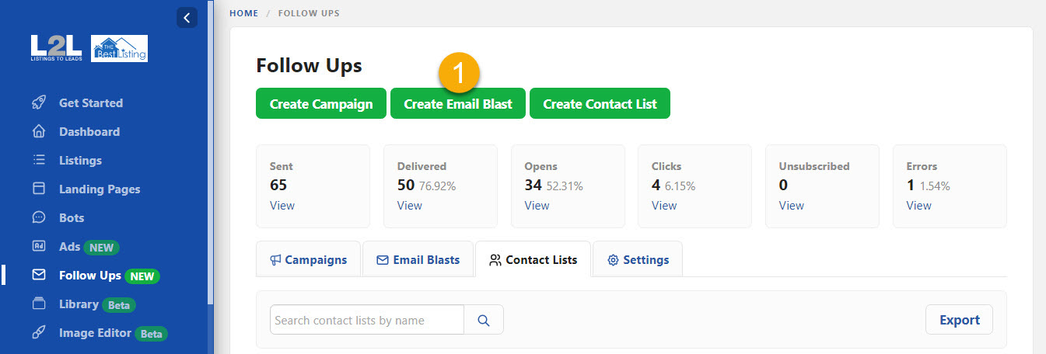Click the Clicks percentage 6.15%

click(x=680, y=186)
